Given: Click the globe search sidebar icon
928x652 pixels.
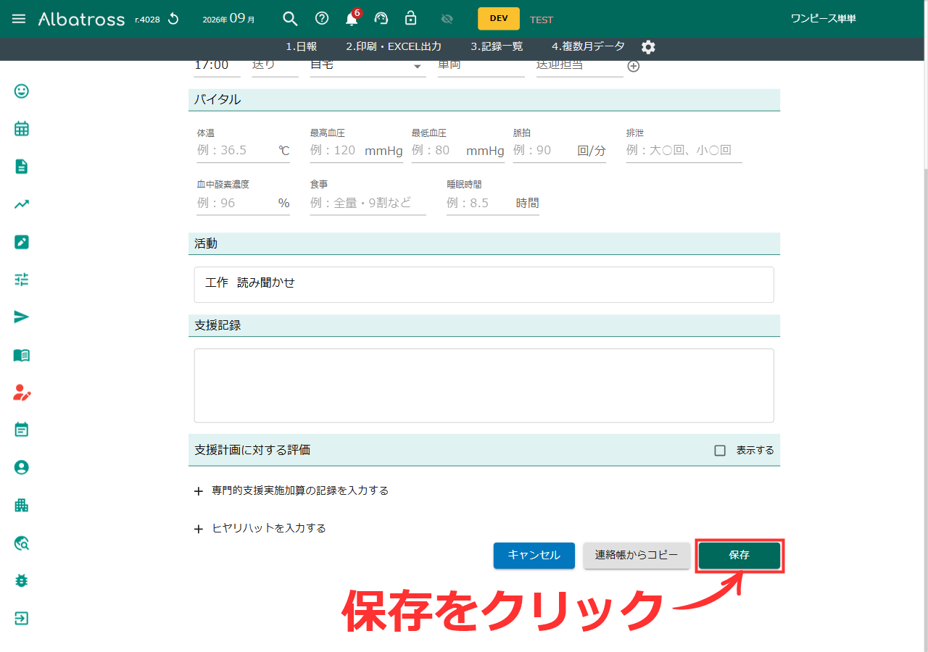Looking at the screenshot, I should tap(22, 543).
